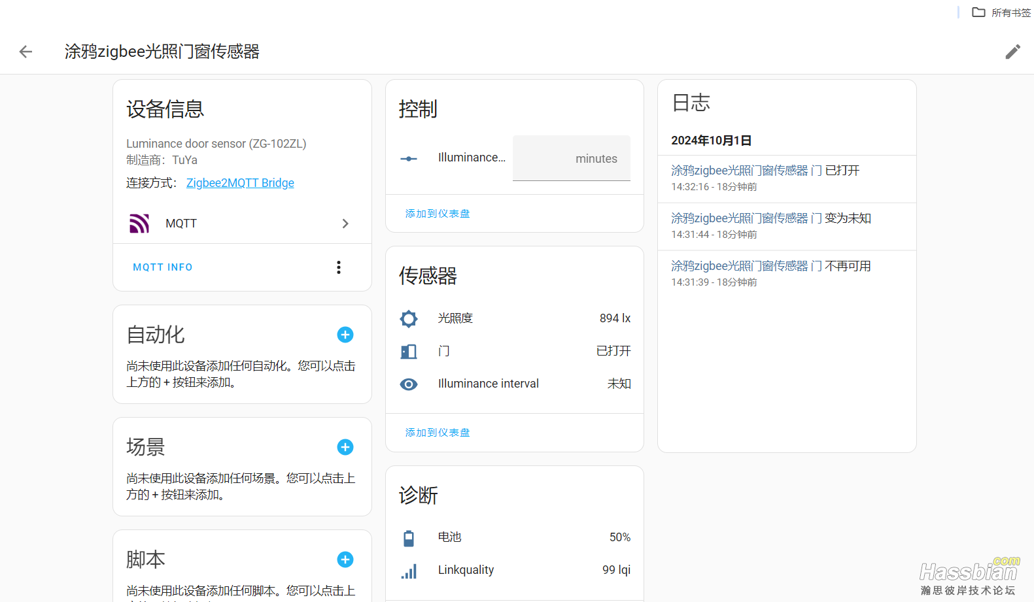Image resolution: width=1034 pixels, height=602 pixels.
Task: Click Add to dashboard under Sensors card
Action: click(438, 433)
